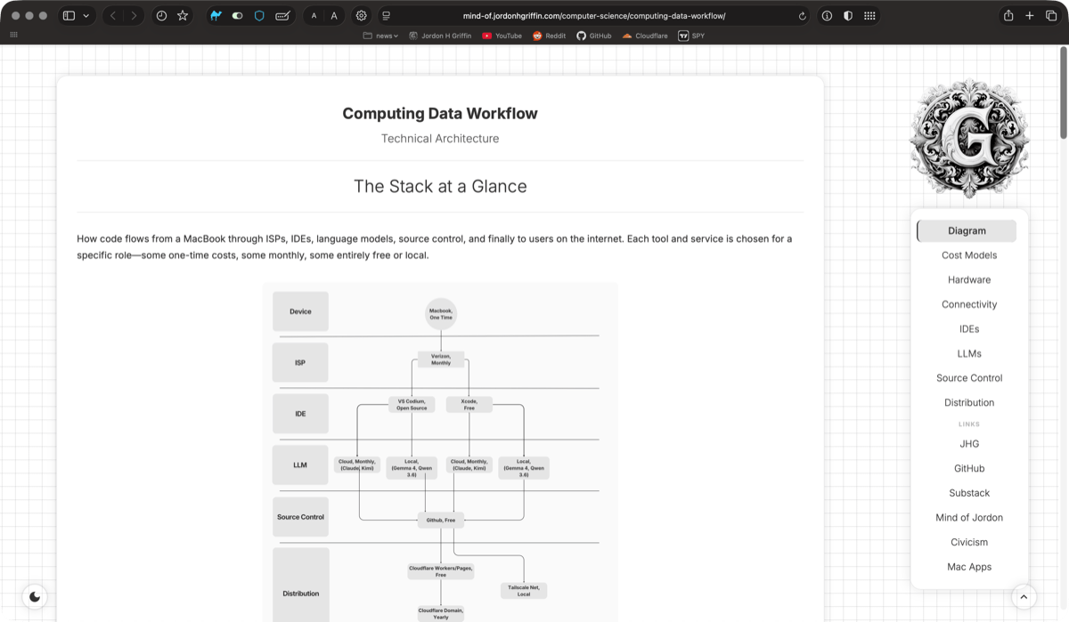
Task: Show the tab overview
Action: [x=1051, y=15]
